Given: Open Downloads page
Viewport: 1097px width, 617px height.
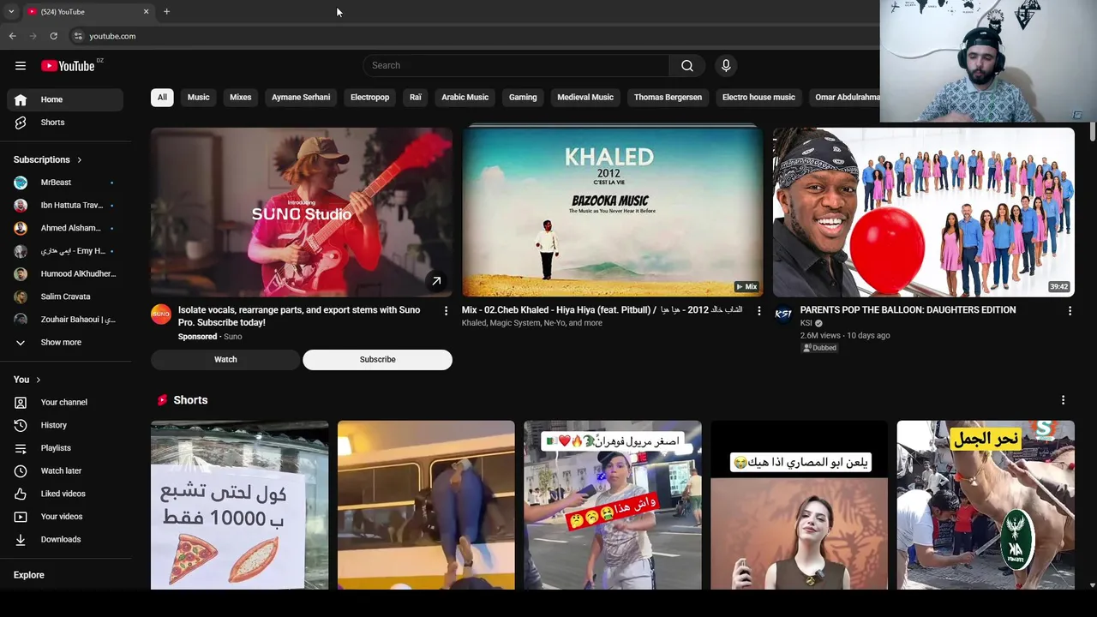Looking at the screenshot, I should 65,539.
